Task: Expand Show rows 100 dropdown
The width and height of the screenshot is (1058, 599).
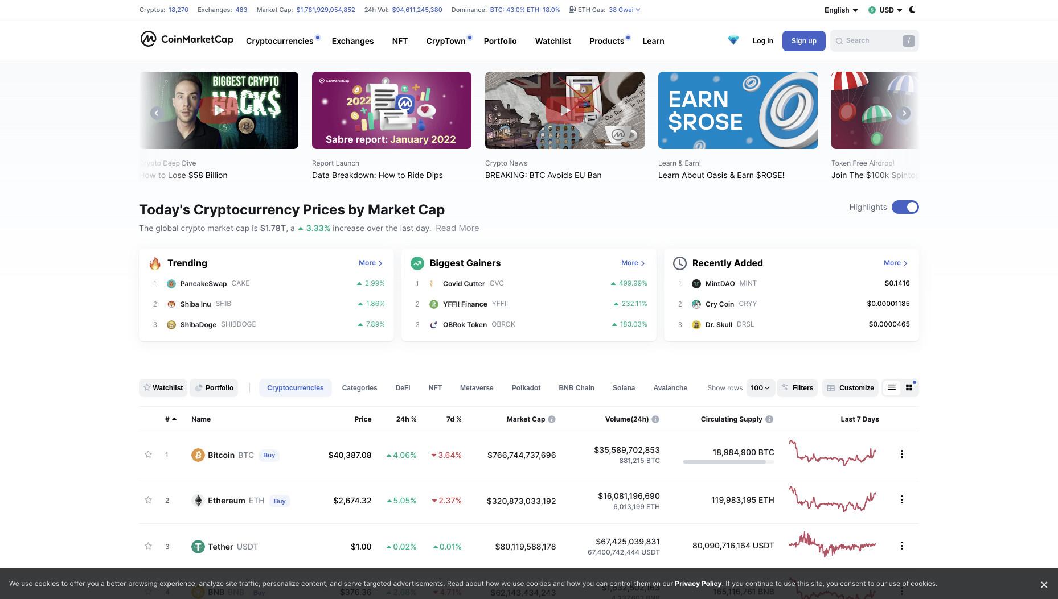Action: tap(760, 388)
